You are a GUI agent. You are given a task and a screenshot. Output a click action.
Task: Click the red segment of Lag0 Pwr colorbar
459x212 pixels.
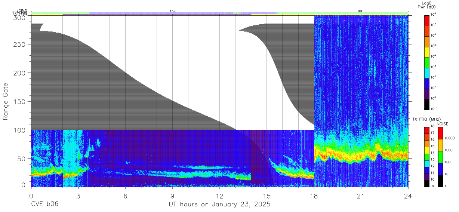(x=427, y=20)
